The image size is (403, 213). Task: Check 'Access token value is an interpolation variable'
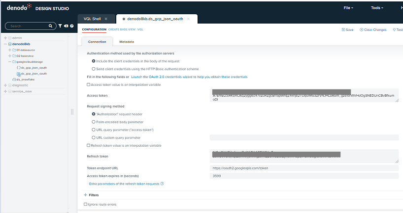click(x=88, y=84)
